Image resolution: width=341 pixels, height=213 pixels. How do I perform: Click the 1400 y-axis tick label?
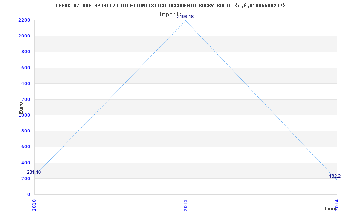click(24, 83)
